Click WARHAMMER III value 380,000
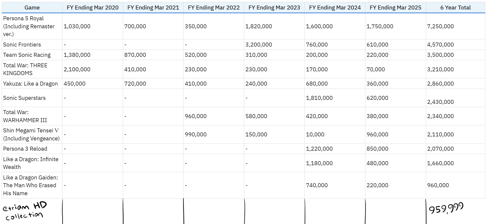The width and height of the screenshot is (487, 224). [377, 116]
